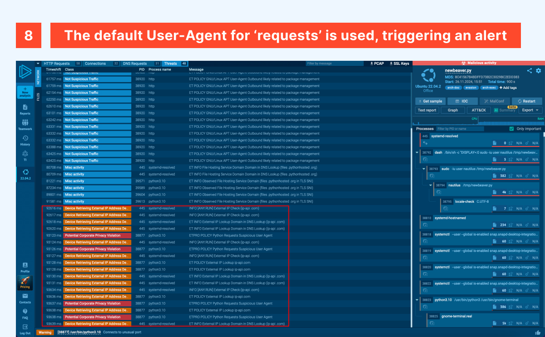Open the settings gear in task header
Screen dimensions: 545x337
click(539, 71)
